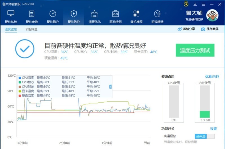The width and height of the screenshot is (225, 149).
Task: Click the 鲁大师 专注硬件防护 logo text
Action: [x=194, y=15]
